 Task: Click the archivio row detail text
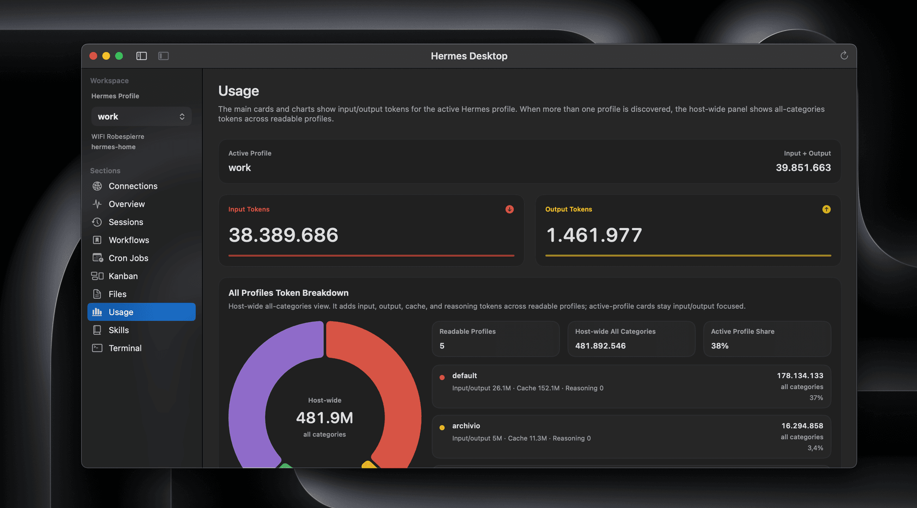click(x=522, y=438)
